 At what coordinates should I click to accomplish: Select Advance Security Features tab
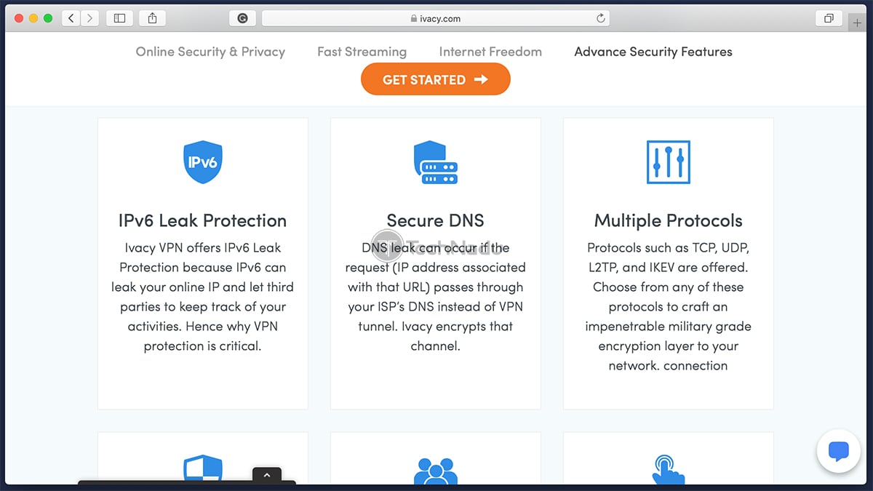click(653, 52)
